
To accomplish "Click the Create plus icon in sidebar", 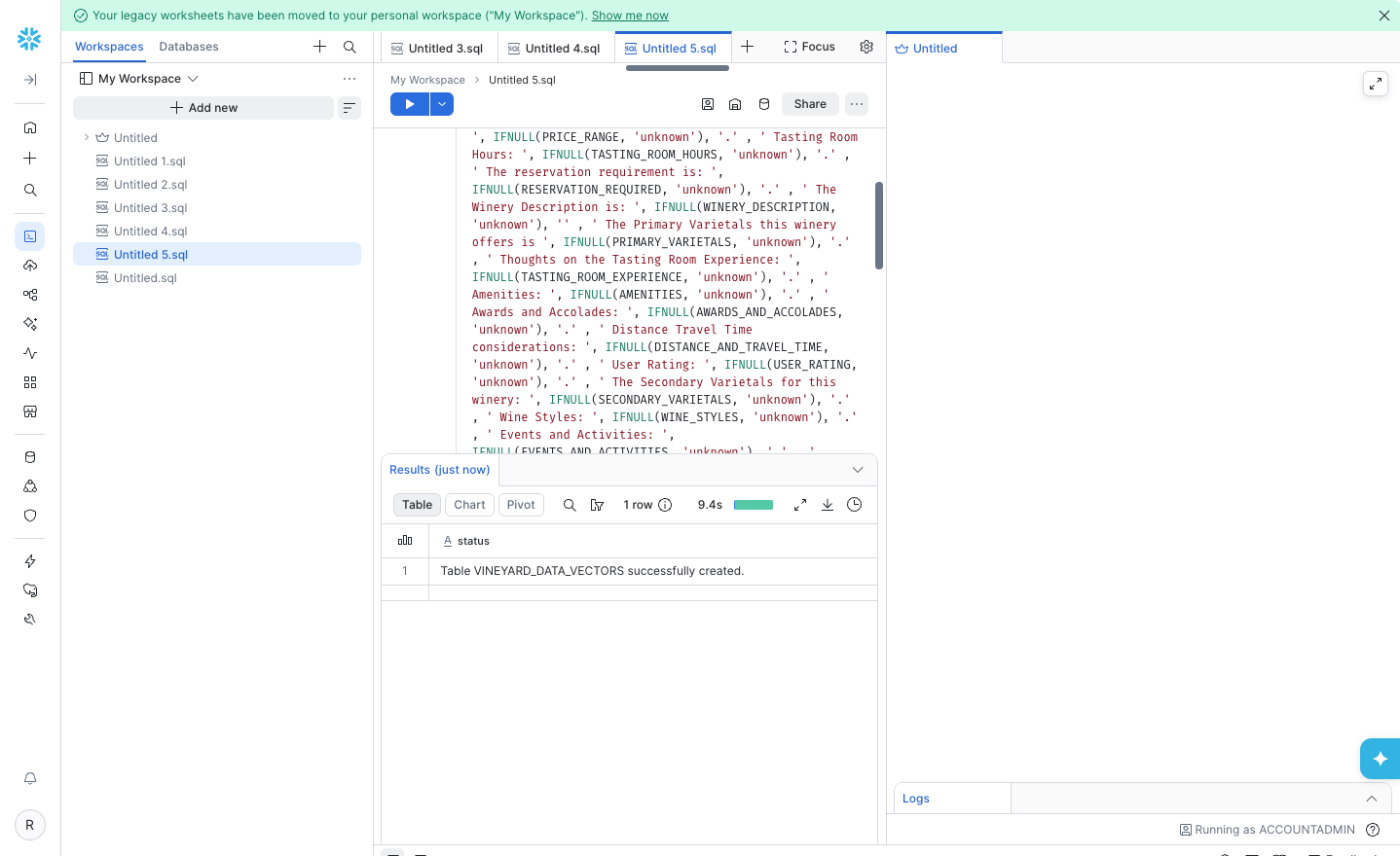I will pyautogui.click(x=30, y=159).
